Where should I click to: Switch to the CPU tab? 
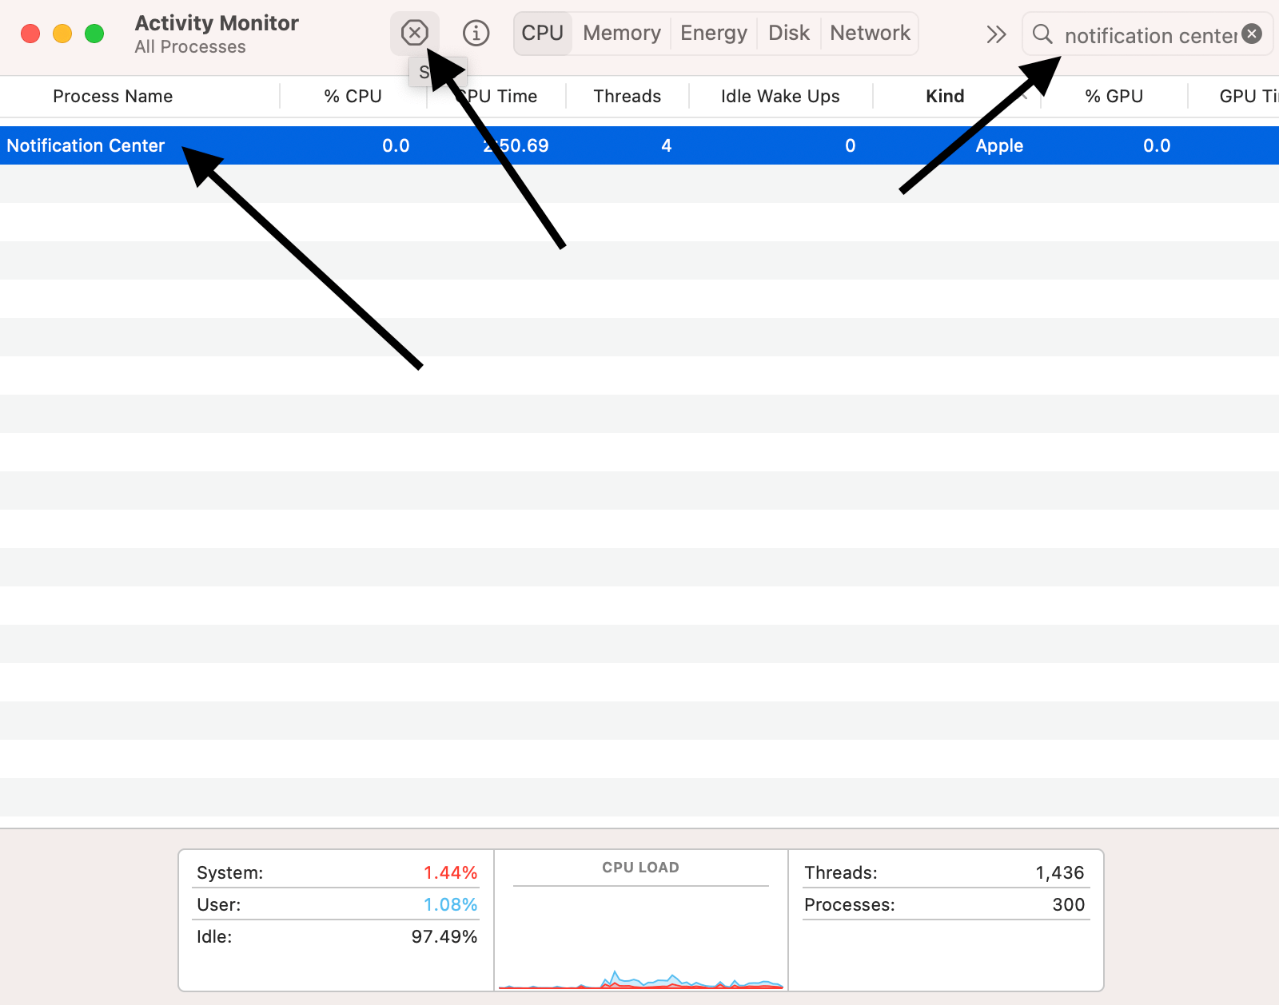pyautogui.click(x=543, y=33)
